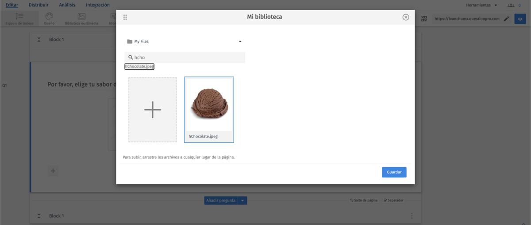Switch to the Integración tab
The height and width of the screenshot is (225, 531).
98,5
